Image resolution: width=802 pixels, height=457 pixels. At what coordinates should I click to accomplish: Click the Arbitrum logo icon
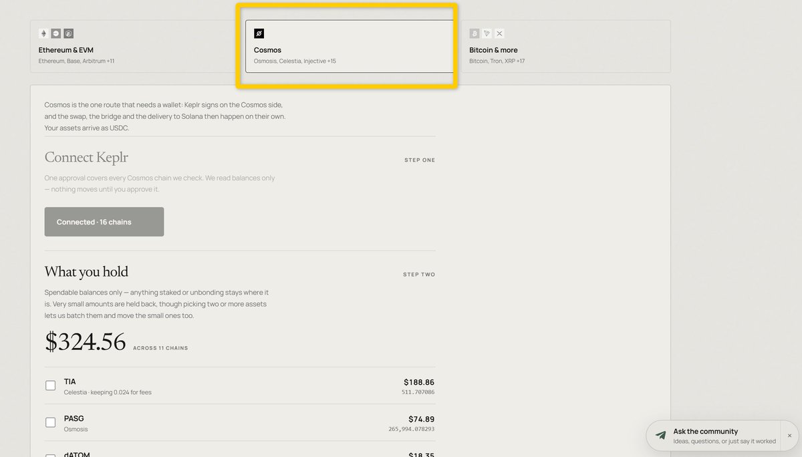pos(68,33)
